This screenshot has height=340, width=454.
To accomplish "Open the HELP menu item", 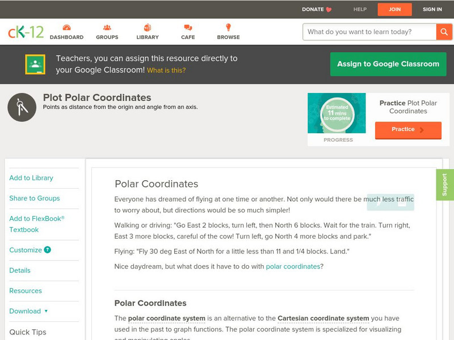I will (x=360, y=9).
